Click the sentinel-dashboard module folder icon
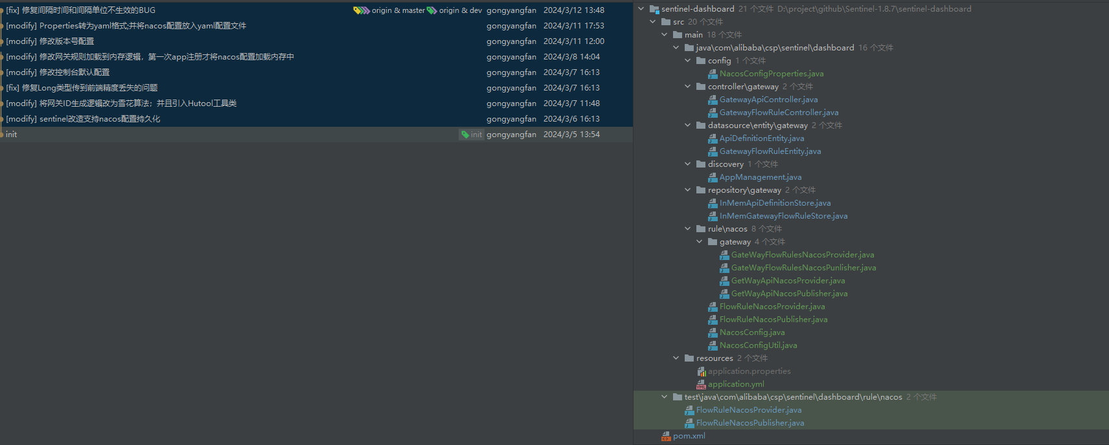 (654, 9)
